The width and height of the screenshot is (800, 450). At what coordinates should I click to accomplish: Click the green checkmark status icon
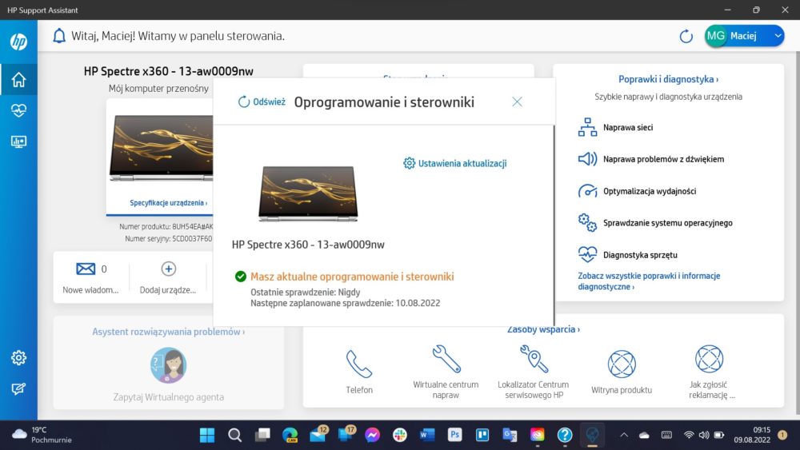point(240,277)
